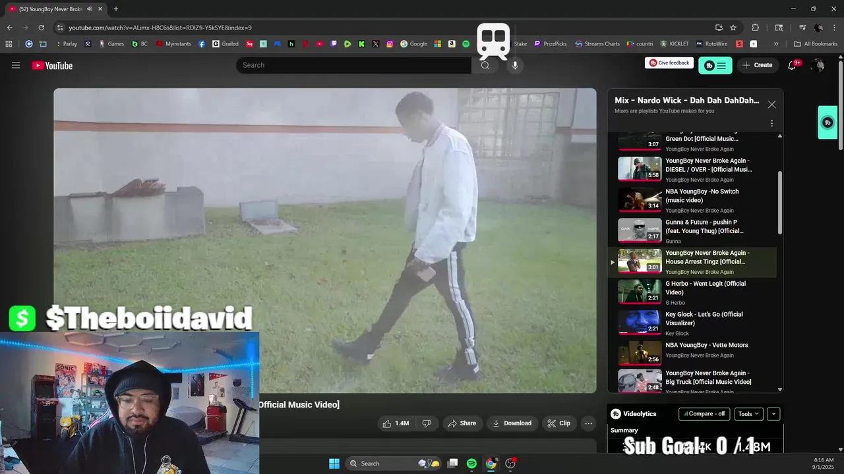This screenshot has height=474, width=844.
Task: Open a new Chrome tab
Action: coord(115,9)
